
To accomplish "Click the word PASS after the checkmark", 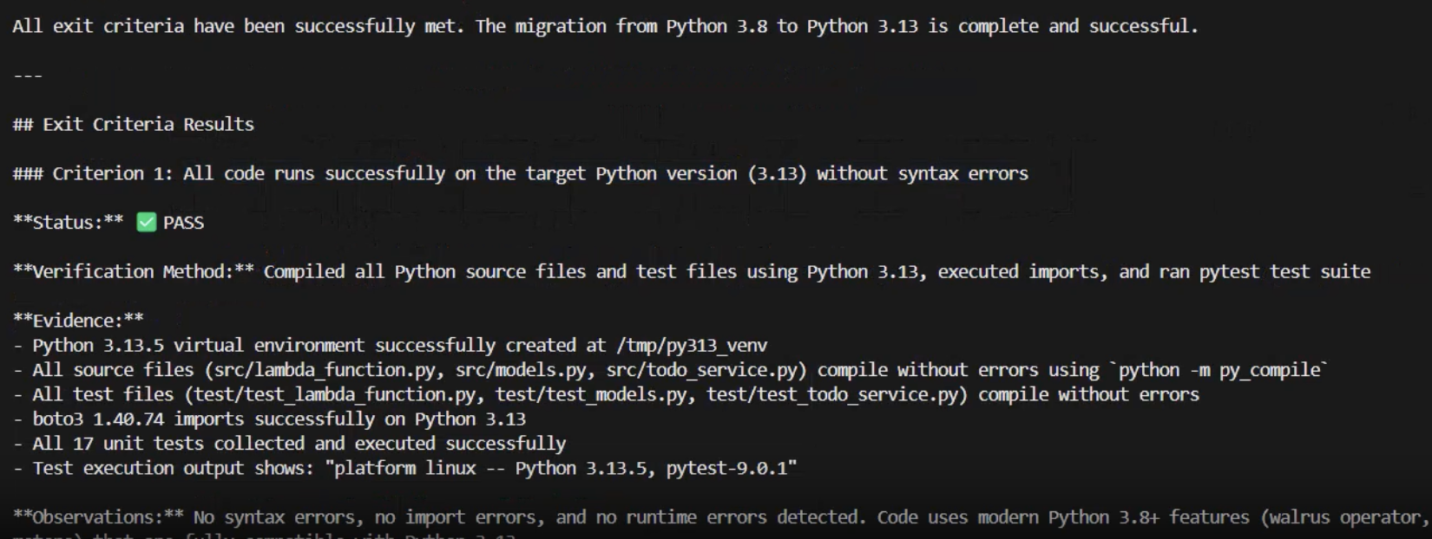I will (x=184, y=223).
